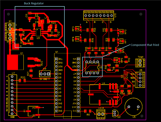This screenshot has height=122, width=161.
Task: Click the MOT1 screw terminal block
Action: (10, 36)
